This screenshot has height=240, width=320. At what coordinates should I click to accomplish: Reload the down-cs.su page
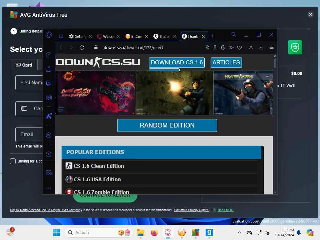[82, 47]
